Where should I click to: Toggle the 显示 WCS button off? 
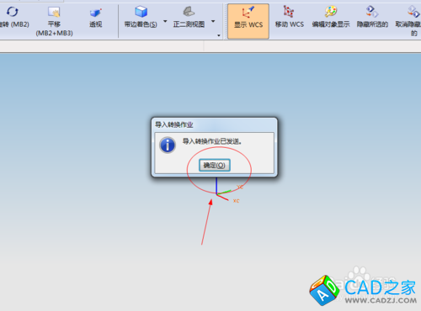pos(248,21)
